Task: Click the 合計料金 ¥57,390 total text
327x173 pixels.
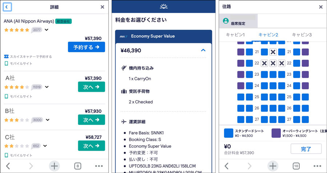Action: (x=239, y=153)
